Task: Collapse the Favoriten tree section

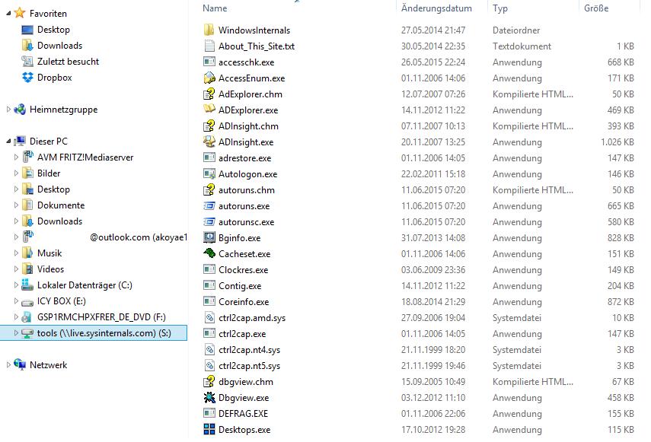Action: 8,13
